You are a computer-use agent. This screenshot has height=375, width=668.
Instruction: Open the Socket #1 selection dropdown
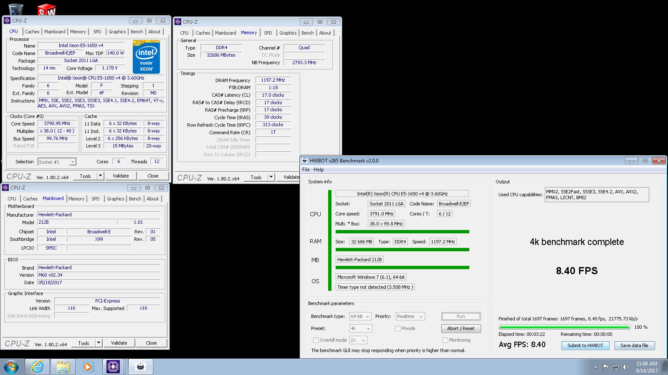tap(73, 162)
